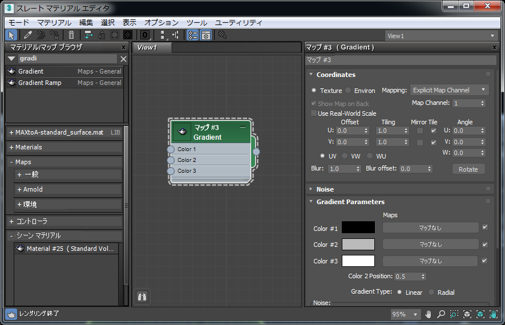Click Color #2 マップなし map button
505x325 pixels.
pyautogui.click(x=431, y=244)
